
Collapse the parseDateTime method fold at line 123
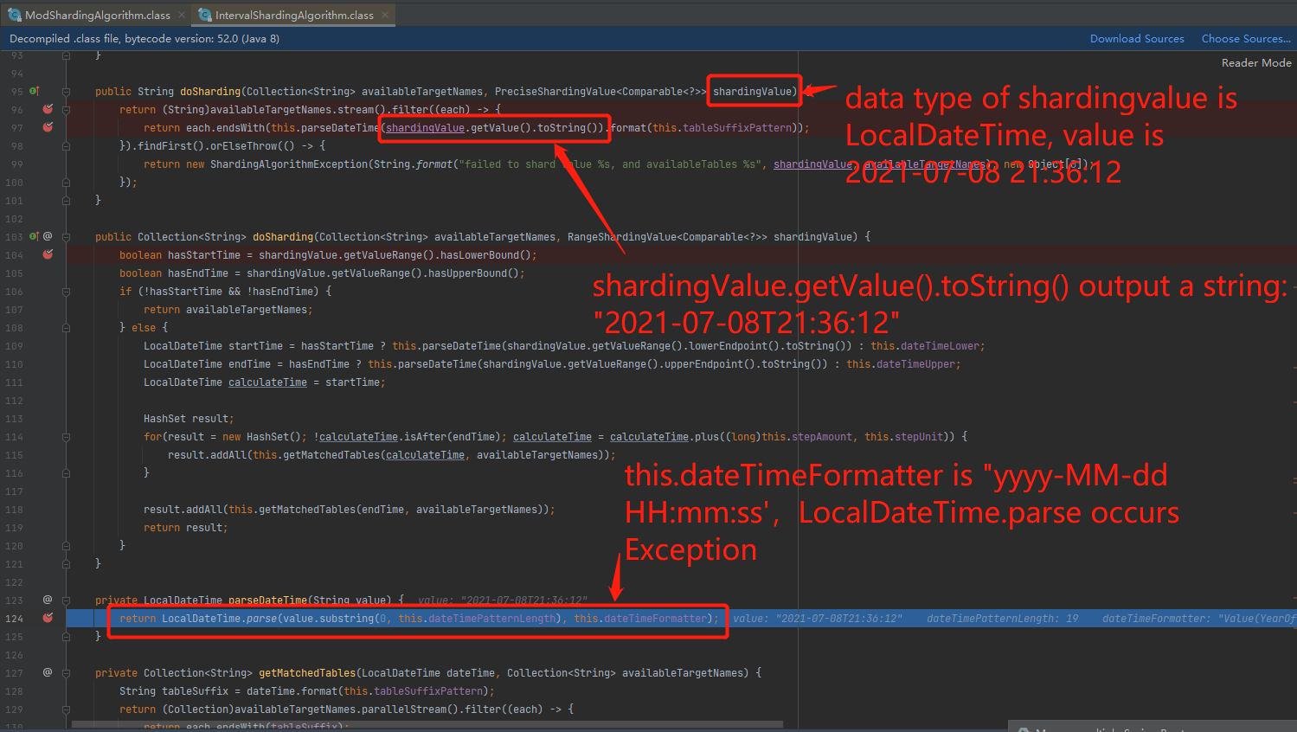coord(66,600)
